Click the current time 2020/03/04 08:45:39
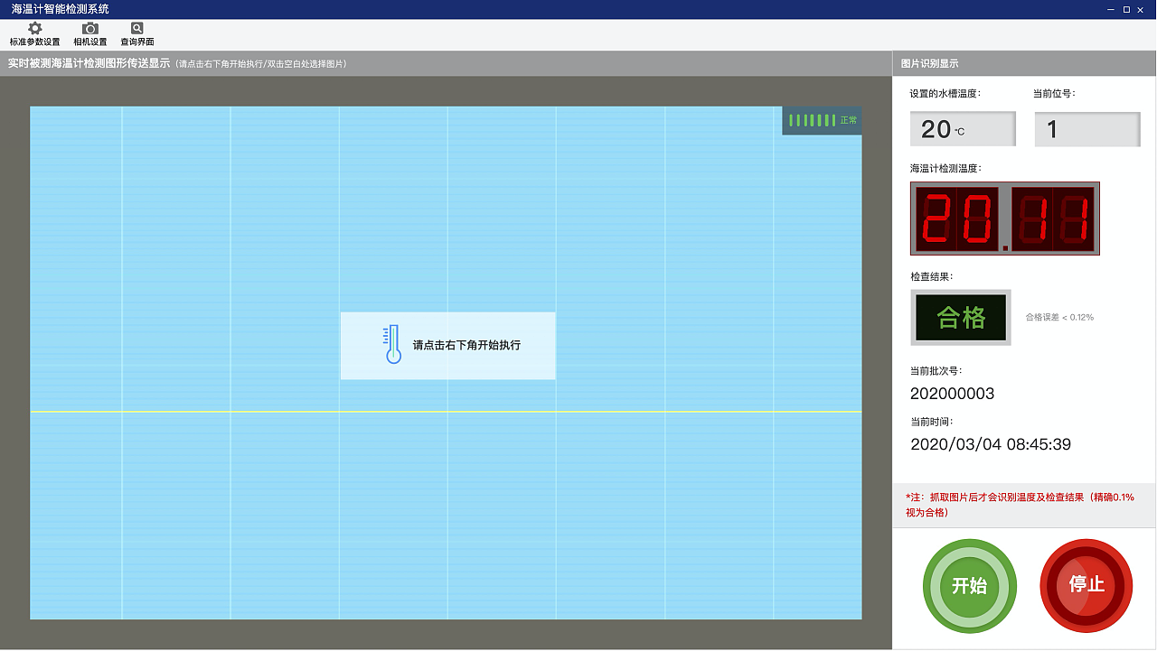The image size is (1157, 651). [991, 444]
